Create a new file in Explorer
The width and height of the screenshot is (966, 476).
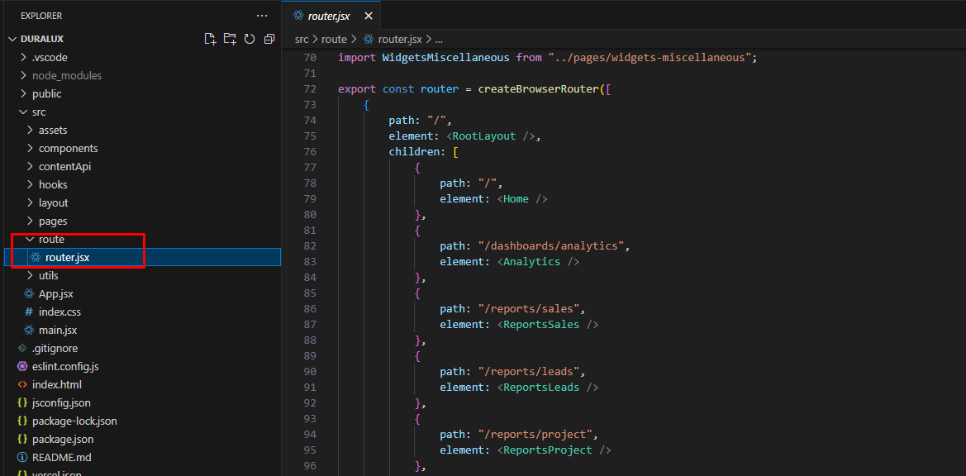point(210,39)
